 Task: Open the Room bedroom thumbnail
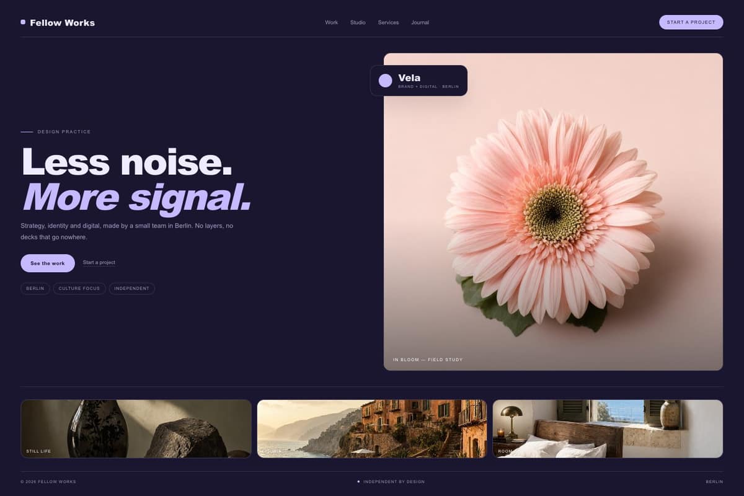pyautogui.click(x=608, y=429)
